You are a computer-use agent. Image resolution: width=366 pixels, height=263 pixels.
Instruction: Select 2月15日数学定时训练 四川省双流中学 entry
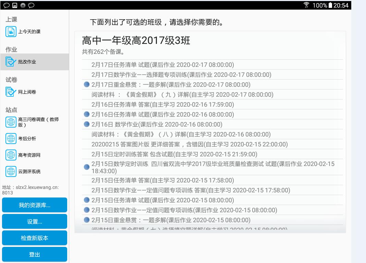coord(212,167)
